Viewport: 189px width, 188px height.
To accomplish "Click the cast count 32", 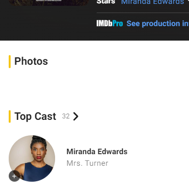I will [x=66, y=116].
